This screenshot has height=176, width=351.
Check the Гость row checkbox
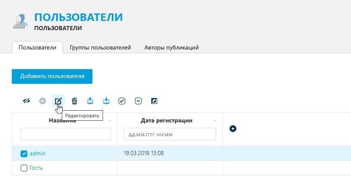pyautogui.click(x=24, y=168)
